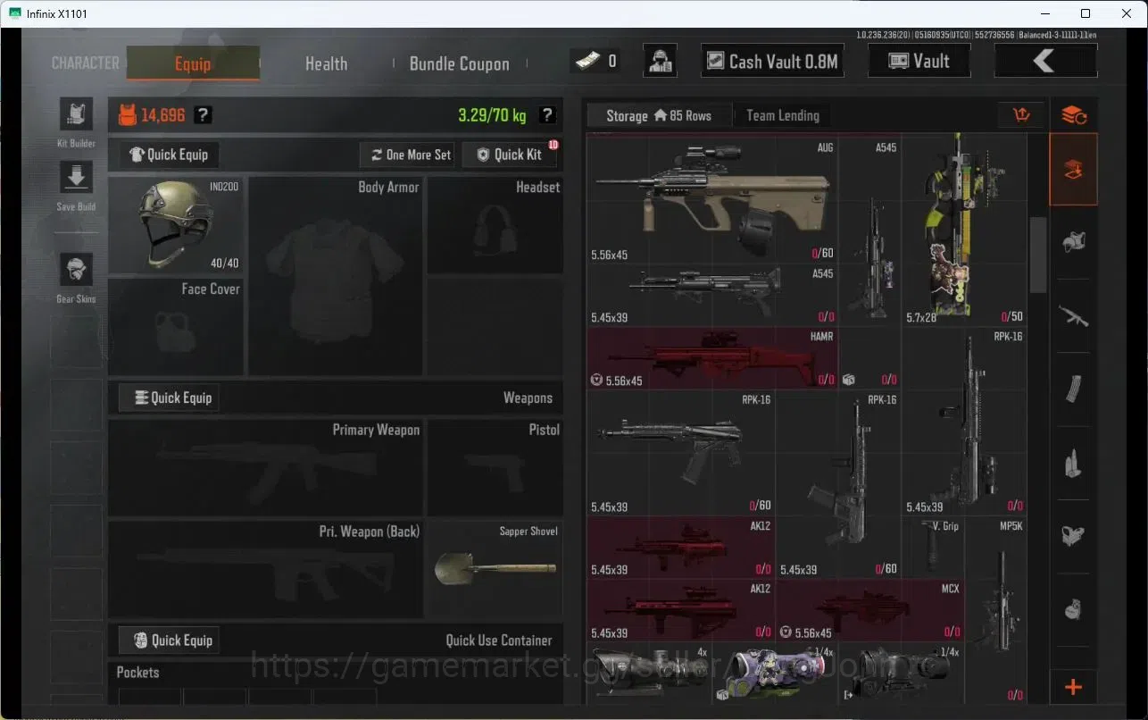Click the help icon beside armor value 14,696

204,115
